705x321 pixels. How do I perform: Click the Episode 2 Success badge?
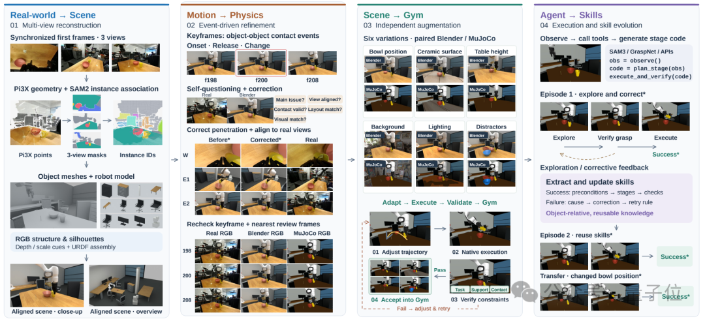coord(674,256)
